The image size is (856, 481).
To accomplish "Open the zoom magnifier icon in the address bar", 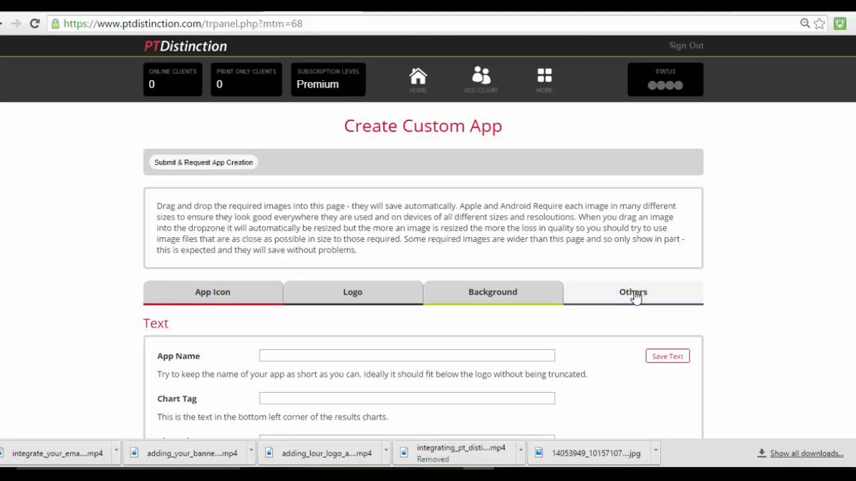I will click(805, 23).
